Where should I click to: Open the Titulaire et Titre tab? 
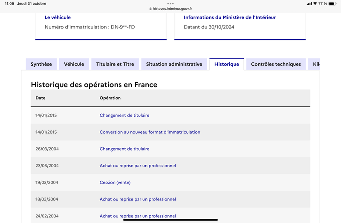coord(115,64)
